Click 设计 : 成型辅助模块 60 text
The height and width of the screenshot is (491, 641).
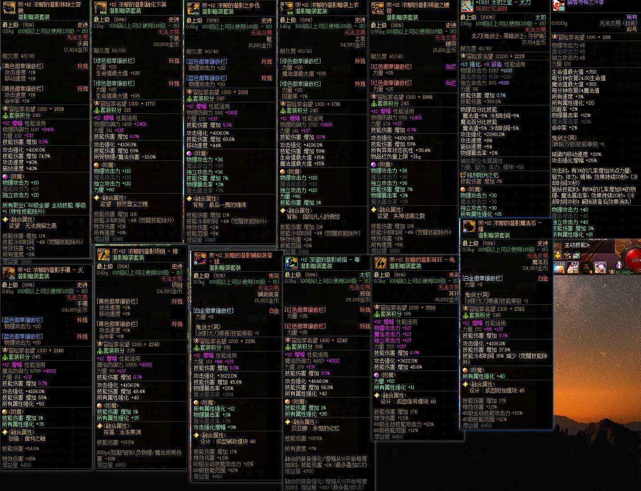(228, 441)
